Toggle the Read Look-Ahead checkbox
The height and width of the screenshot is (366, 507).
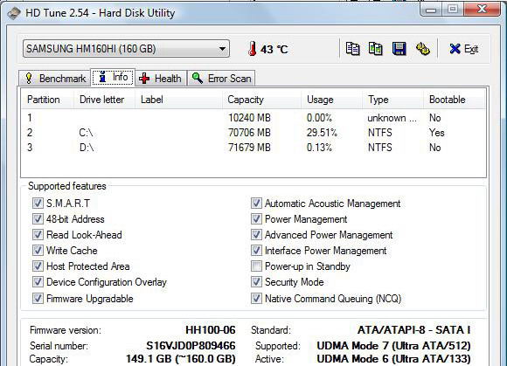tap(38, 234)
